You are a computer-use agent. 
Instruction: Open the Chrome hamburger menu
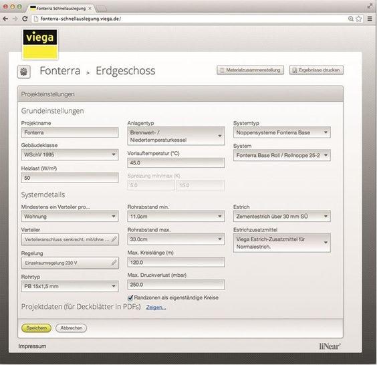370,19
